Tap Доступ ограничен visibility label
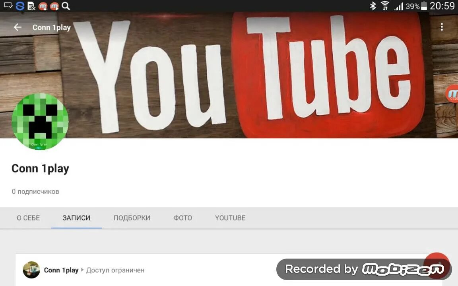The height and width of the screenshot is (286, 458). point(115,270)
